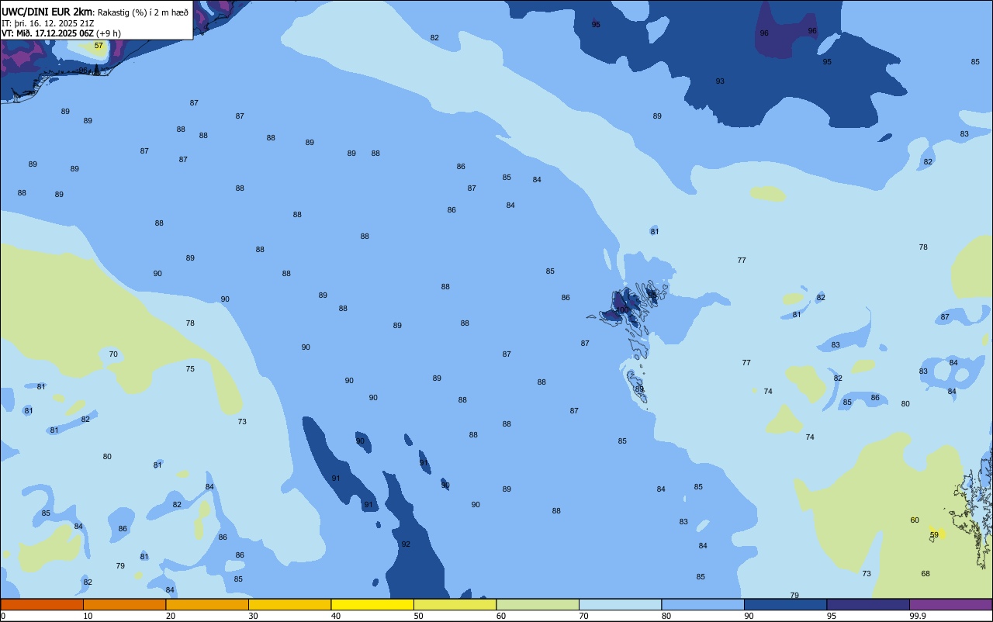Select the legend tick label 50
993x622 pixels.
(x=418, y=616)
